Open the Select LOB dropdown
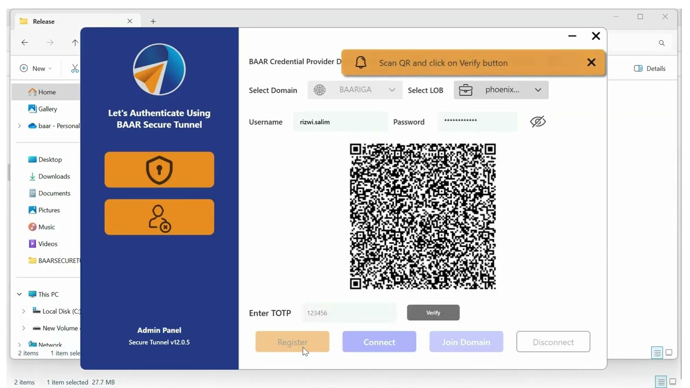 pyautogui.click(x=501, y=90)
